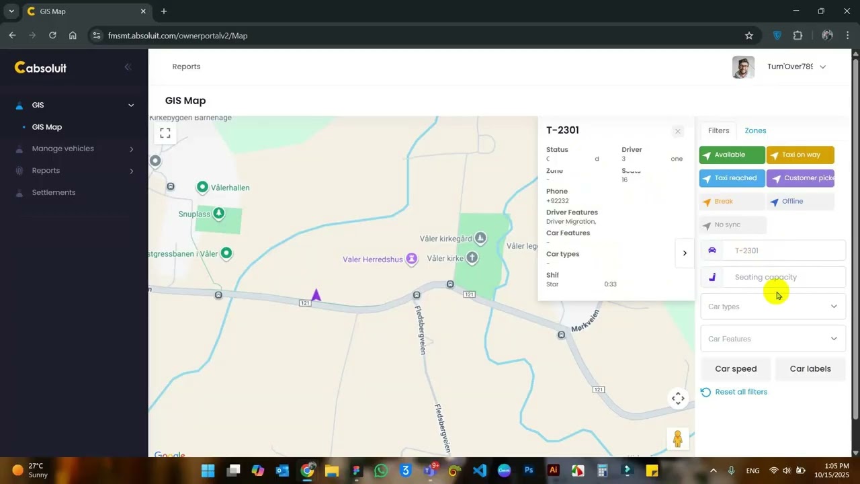This screenshot has height=484, width=860.
Task: Expand the GIS sidebar section
Action: point(74,105)
